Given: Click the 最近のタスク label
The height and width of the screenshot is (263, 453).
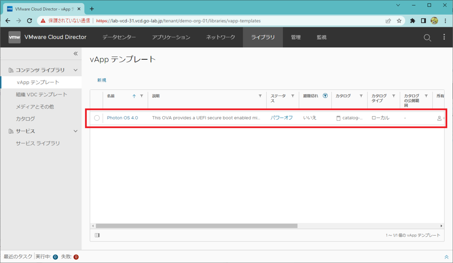Looking at the screenshot, I should tap(18, 257).
